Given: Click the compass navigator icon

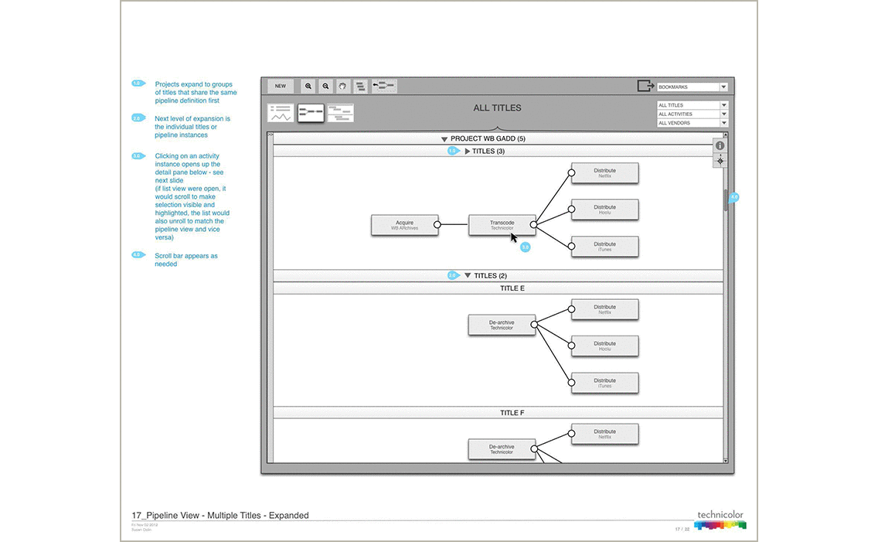Looking at the screenshot, I should 720,160.
